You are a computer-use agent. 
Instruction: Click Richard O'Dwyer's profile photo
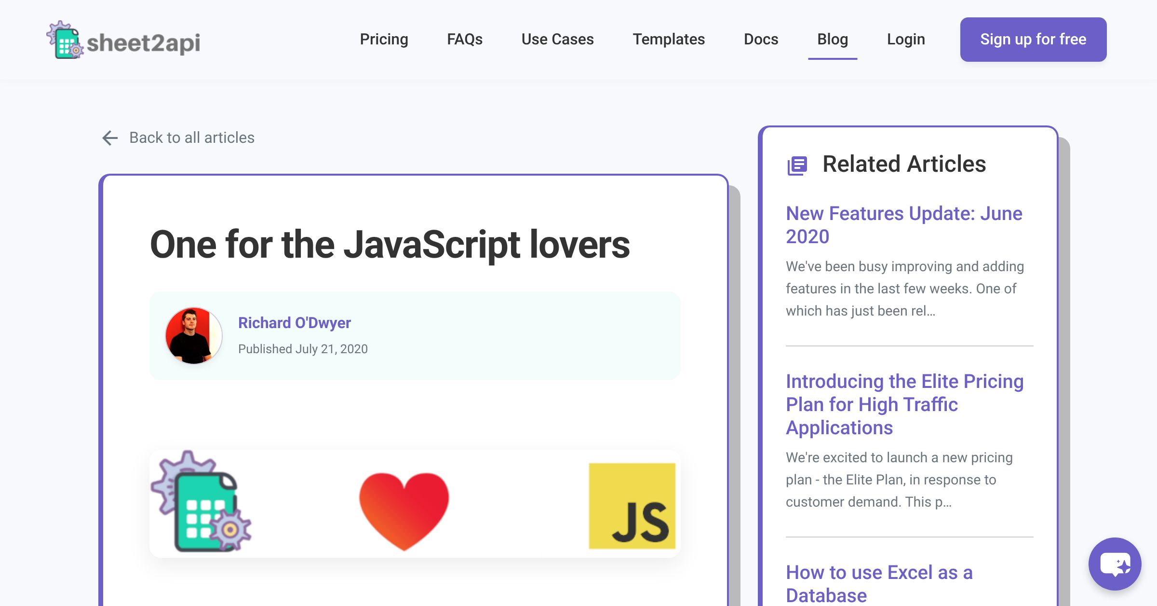[x=194, y=336]
